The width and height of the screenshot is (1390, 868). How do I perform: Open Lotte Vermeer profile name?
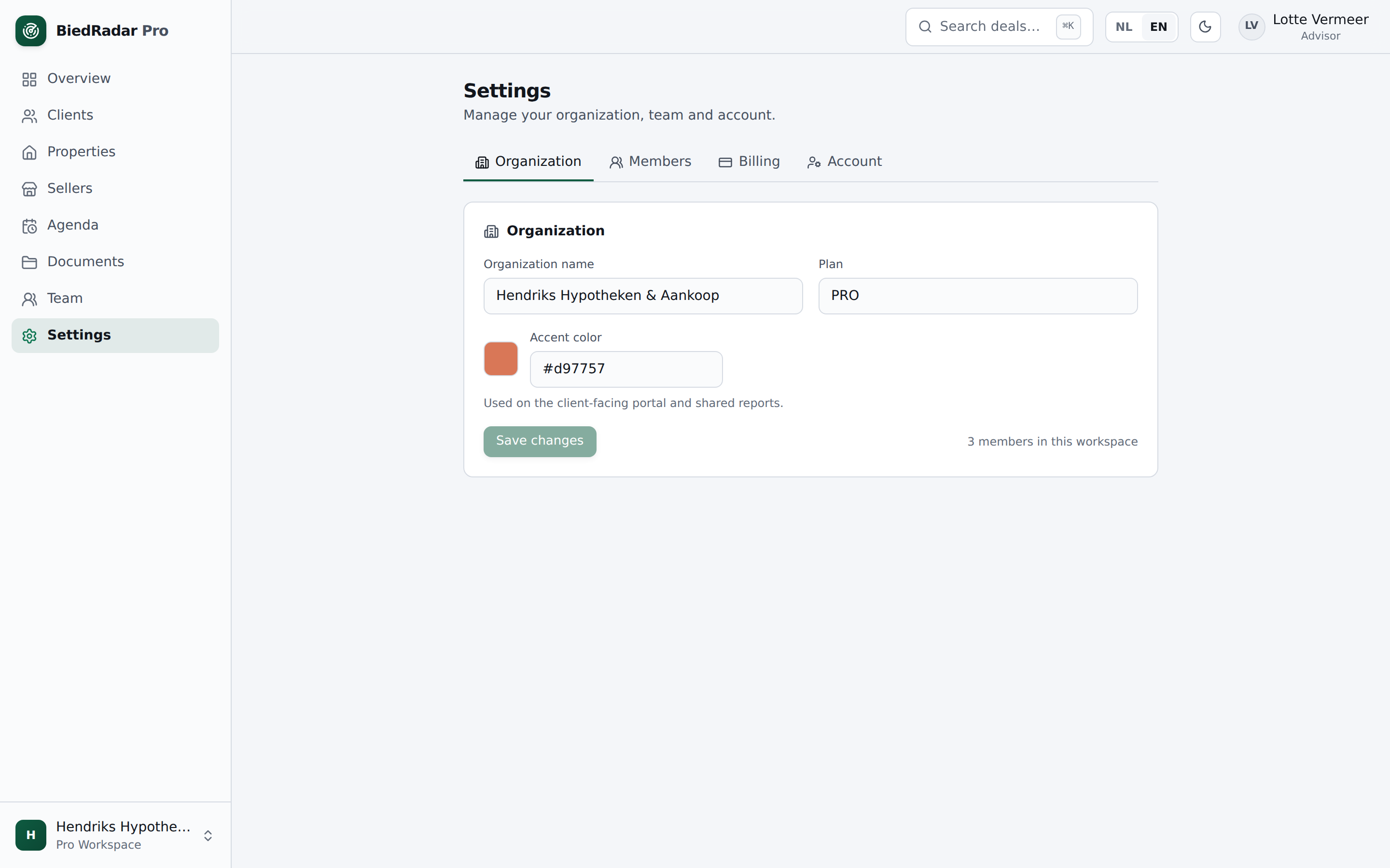click(1320, 19)
